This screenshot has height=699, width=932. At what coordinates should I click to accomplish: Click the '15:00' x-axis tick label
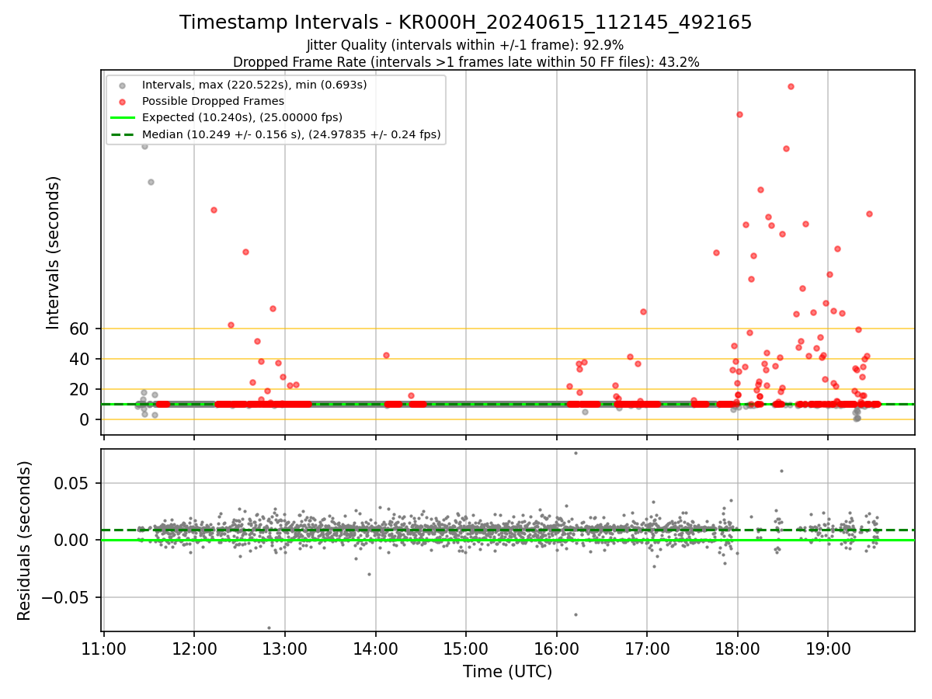pyautogui.click(x=466, y=649)
